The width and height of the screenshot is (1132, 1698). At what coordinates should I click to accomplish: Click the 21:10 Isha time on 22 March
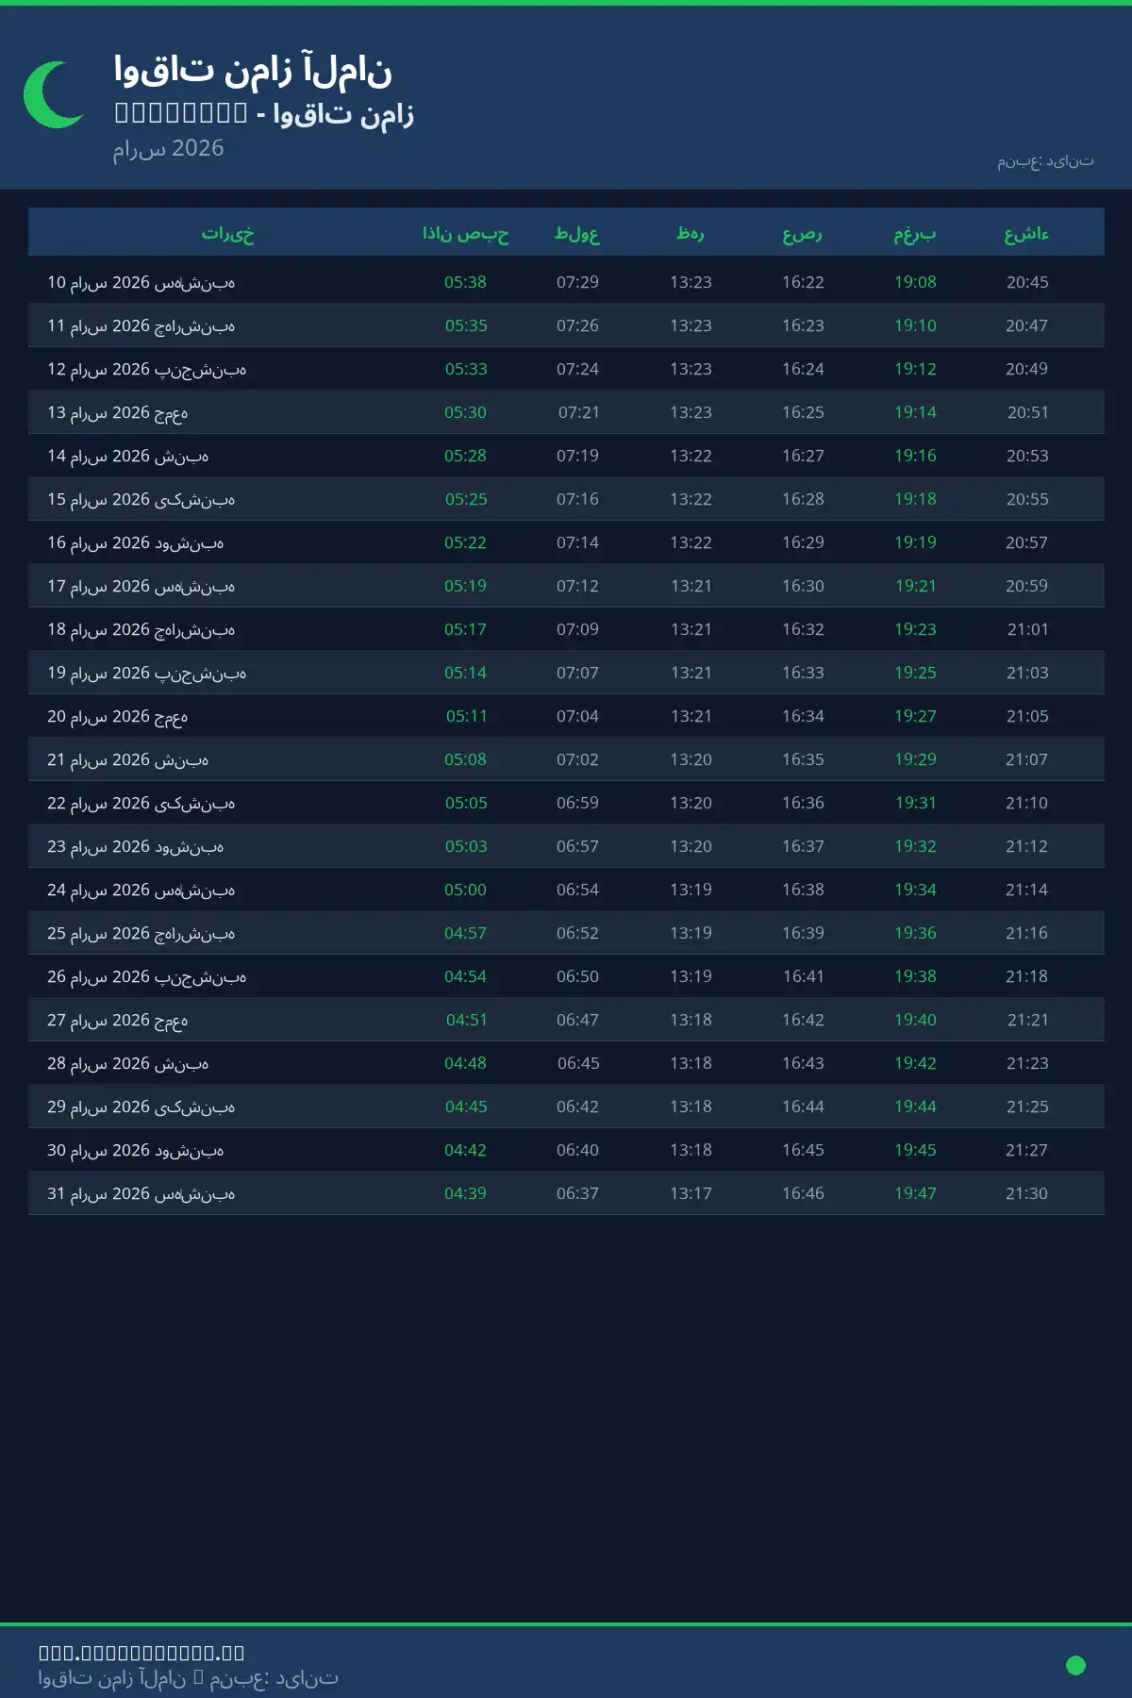(x=1026, y=803)
